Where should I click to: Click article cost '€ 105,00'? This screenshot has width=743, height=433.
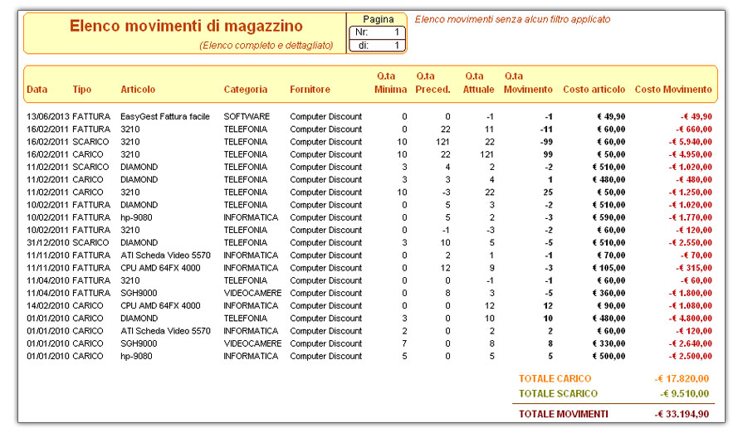[609, 268]
